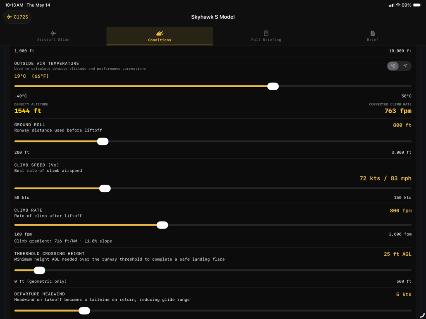Click the Climb gradient 716 ft/NM text

point(63,241)
